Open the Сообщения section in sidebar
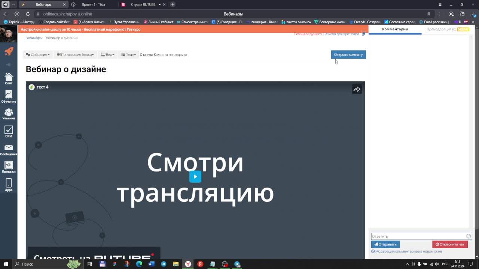 coord(9,150)
